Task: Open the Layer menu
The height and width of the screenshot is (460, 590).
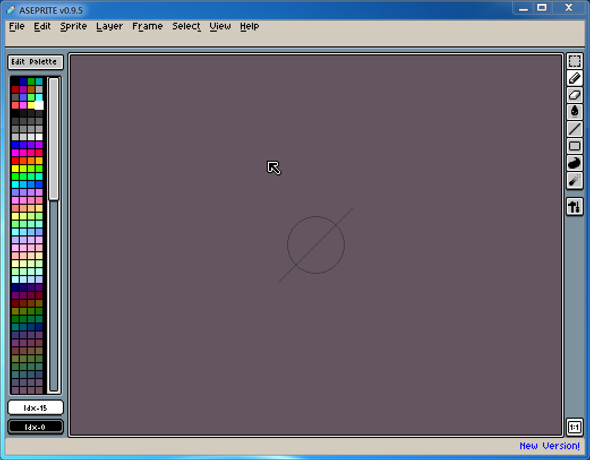Action: (109, 26)
